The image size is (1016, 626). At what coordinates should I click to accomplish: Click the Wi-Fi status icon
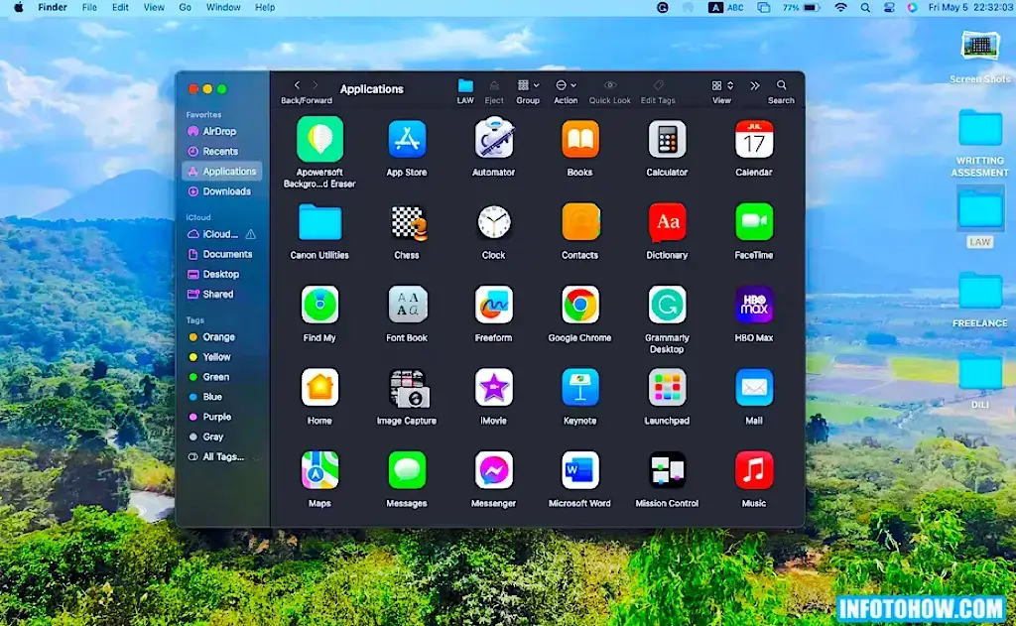coord(840,7)
